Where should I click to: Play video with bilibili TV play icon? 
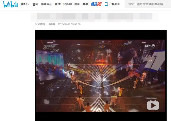[x=153, y=105]
